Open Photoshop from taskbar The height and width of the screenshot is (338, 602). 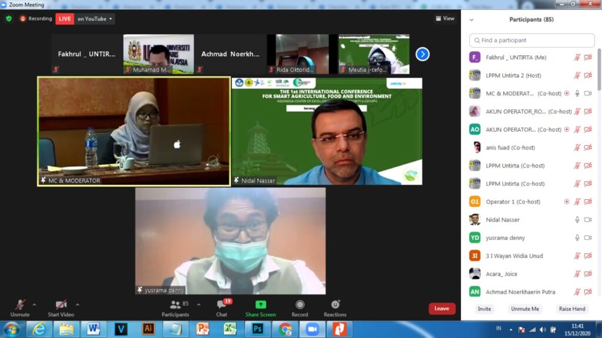257,329
